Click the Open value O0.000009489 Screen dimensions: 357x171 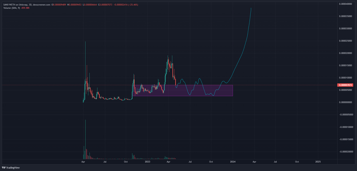click(x=59, y=5)
